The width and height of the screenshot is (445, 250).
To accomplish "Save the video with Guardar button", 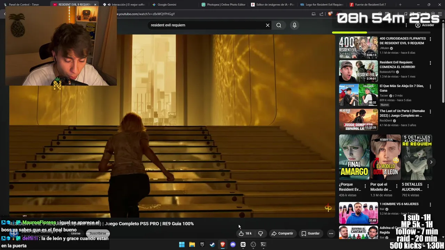I will (310, 233).
